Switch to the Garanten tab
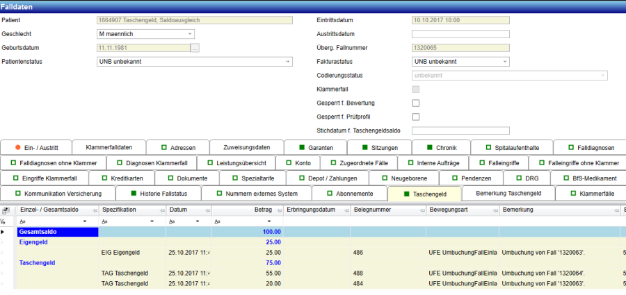626x295 pixels. point(320,148)
